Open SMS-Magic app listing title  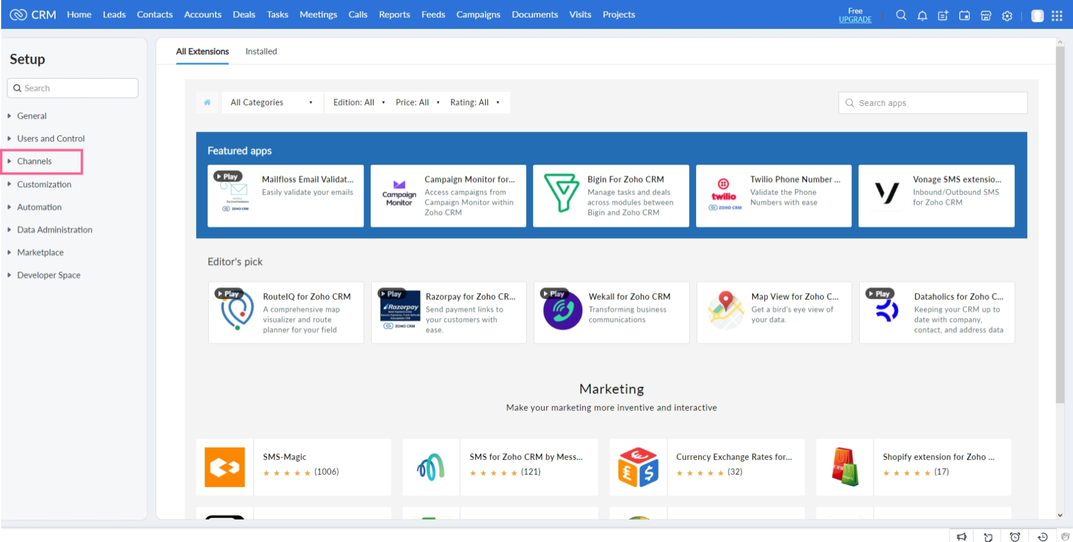284,457
